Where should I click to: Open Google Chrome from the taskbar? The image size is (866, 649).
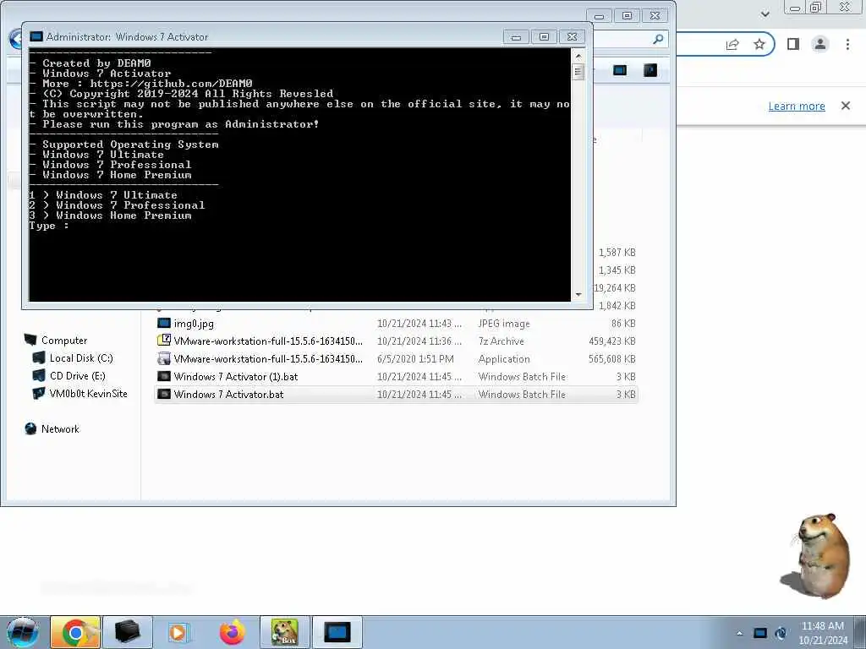(x=75, y=632)
